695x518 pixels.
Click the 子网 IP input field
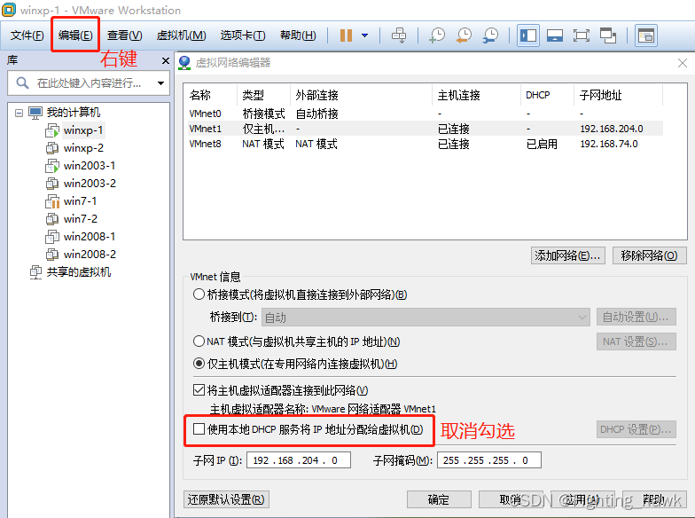point(299,460)
